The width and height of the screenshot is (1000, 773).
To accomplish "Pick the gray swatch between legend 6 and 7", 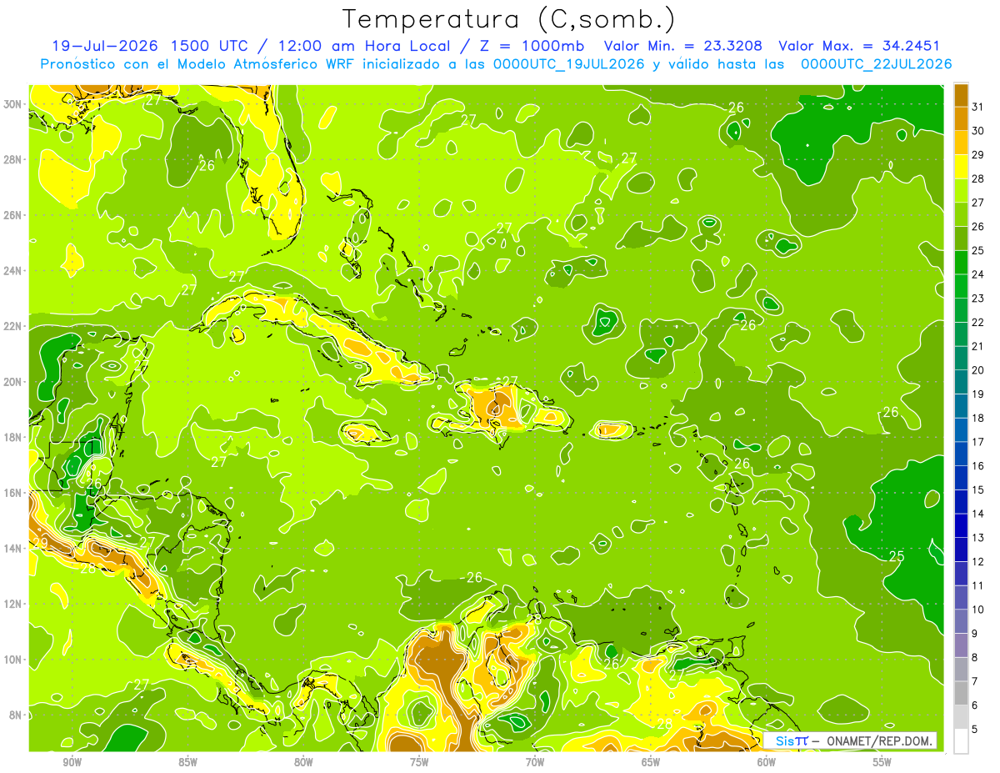I will pos(961,694).
